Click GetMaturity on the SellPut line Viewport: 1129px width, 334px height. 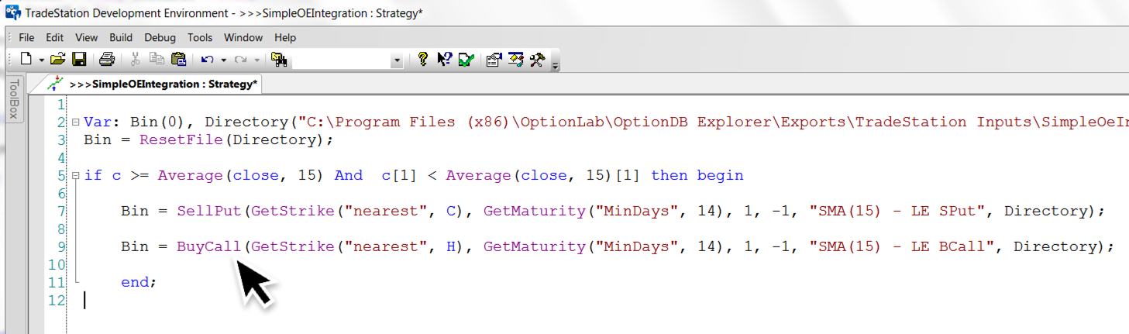tap(533, 211)
